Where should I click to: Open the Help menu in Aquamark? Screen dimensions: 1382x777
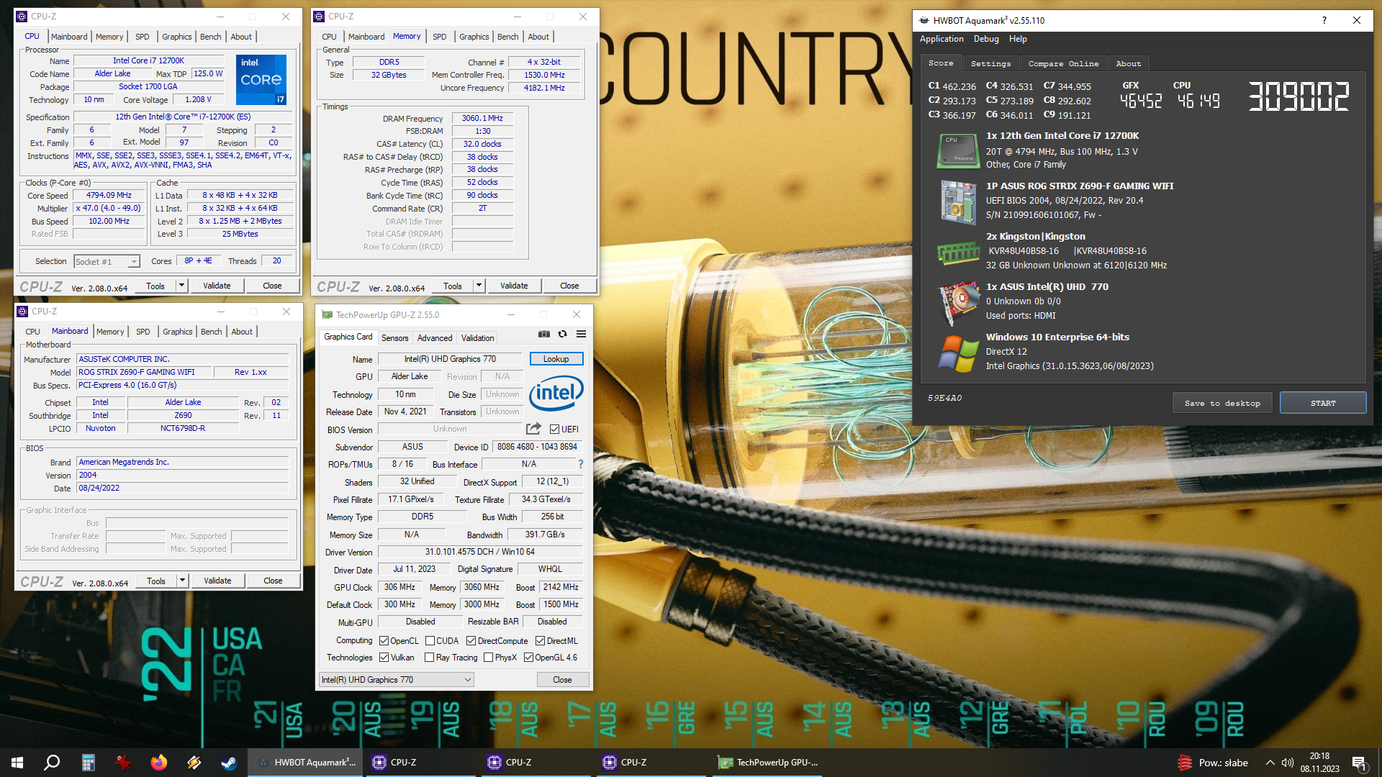coord(1018,39)
